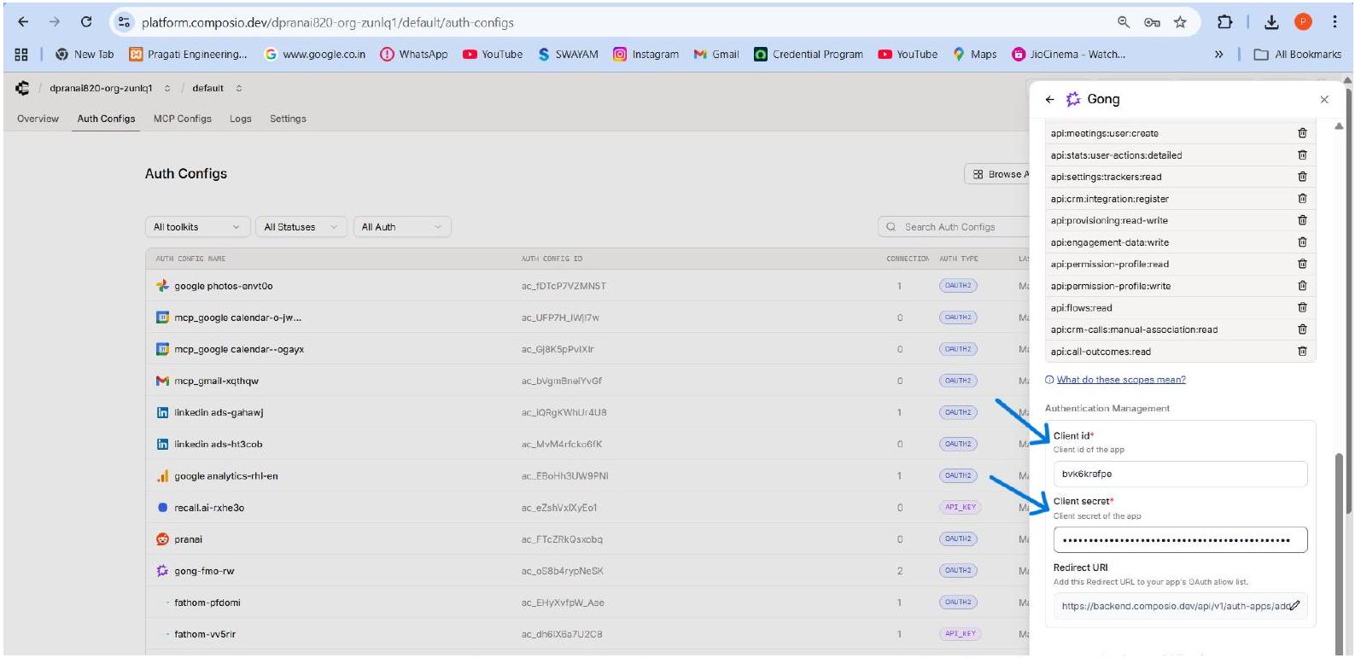This screenshot has width=1355, height=658.
Task: Remove the api:crm-calls:manual-association:read scope
Action: 1301,329
